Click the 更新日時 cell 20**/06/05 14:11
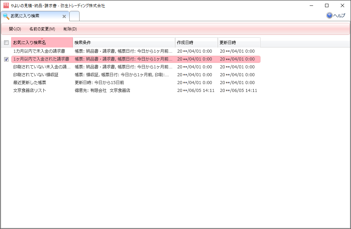Screen dimensions: 351x229 238,91
